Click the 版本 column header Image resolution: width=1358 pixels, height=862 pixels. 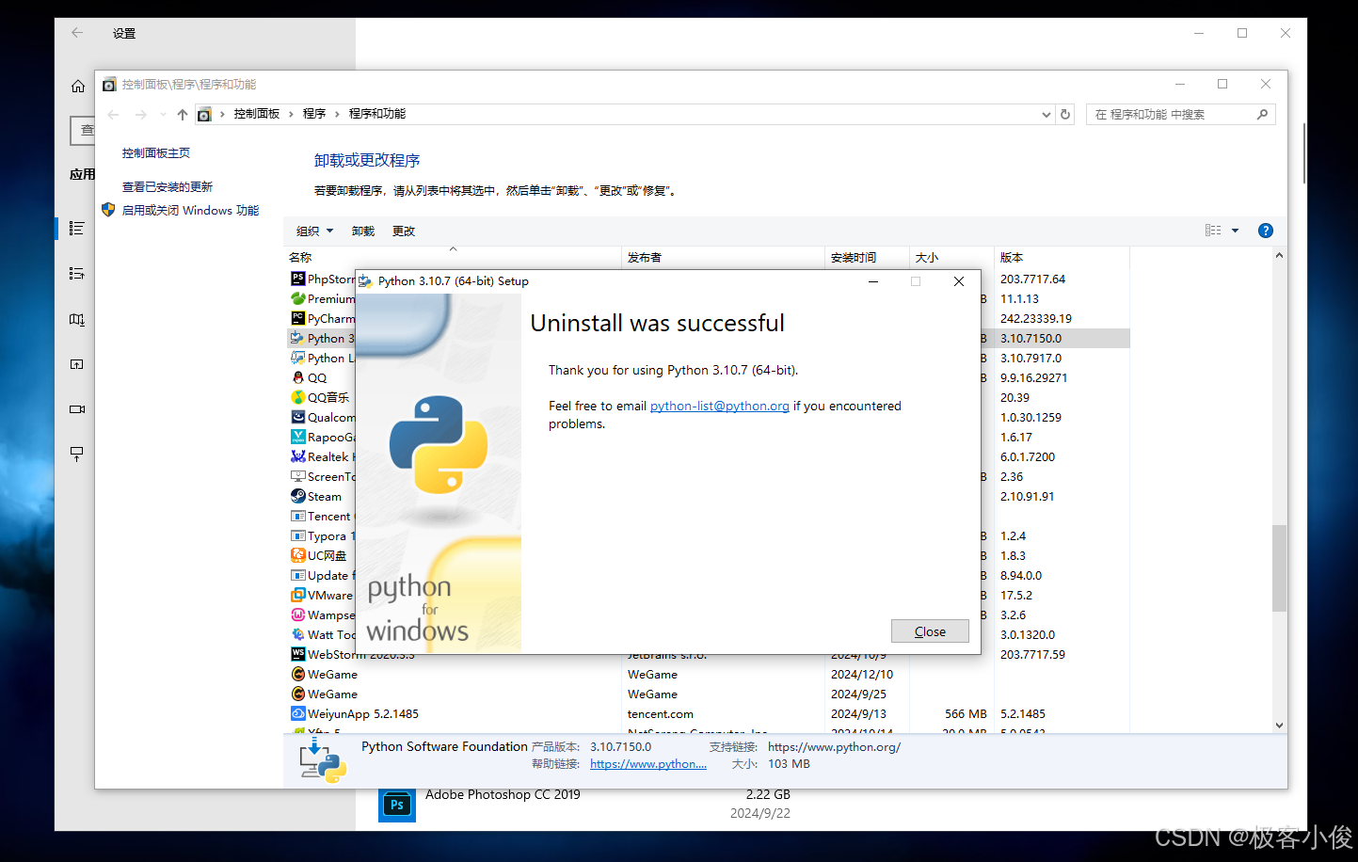1062,257
